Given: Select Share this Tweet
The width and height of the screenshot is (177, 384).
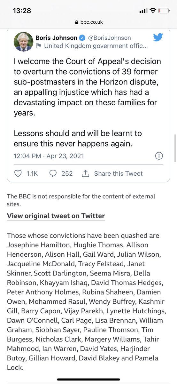Looking at the screenshot, I should click(x=118, y=173).
